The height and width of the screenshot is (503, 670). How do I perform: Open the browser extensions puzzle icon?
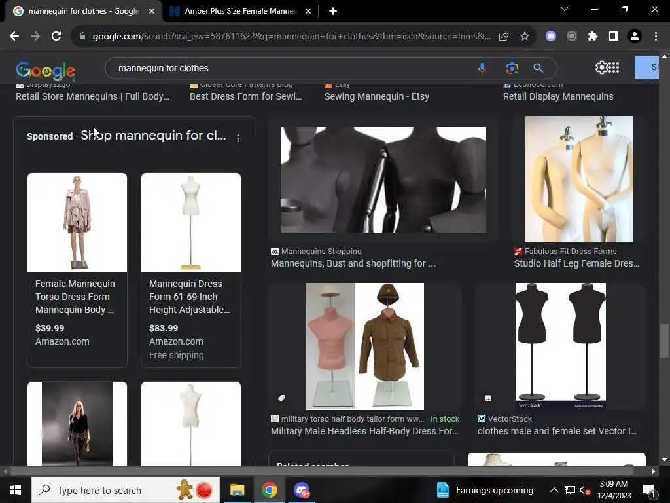click(592, 37)
